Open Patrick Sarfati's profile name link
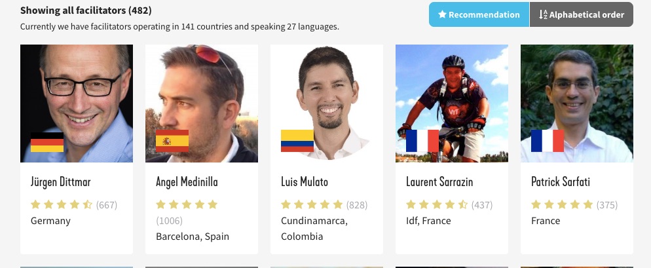 [x=561, y=182]
